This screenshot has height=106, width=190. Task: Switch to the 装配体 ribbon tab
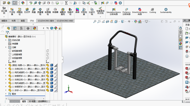coord(4,21)
